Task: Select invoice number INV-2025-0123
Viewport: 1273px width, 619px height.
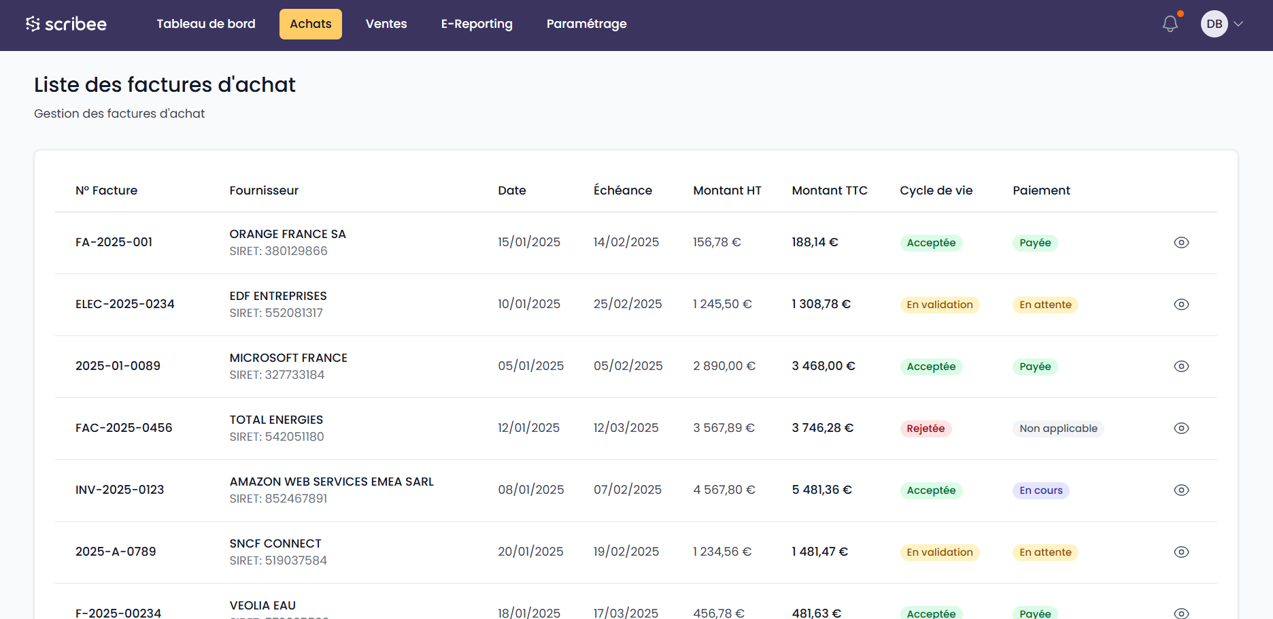Action: (x=120, y=490)
